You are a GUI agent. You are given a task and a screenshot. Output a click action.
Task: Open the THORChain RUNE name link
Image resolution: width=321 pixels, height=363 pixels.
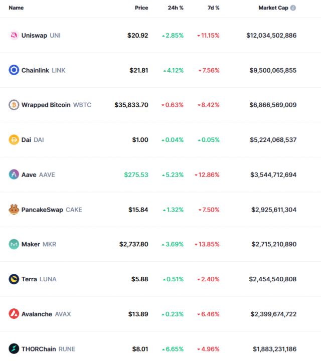[48, 349]
